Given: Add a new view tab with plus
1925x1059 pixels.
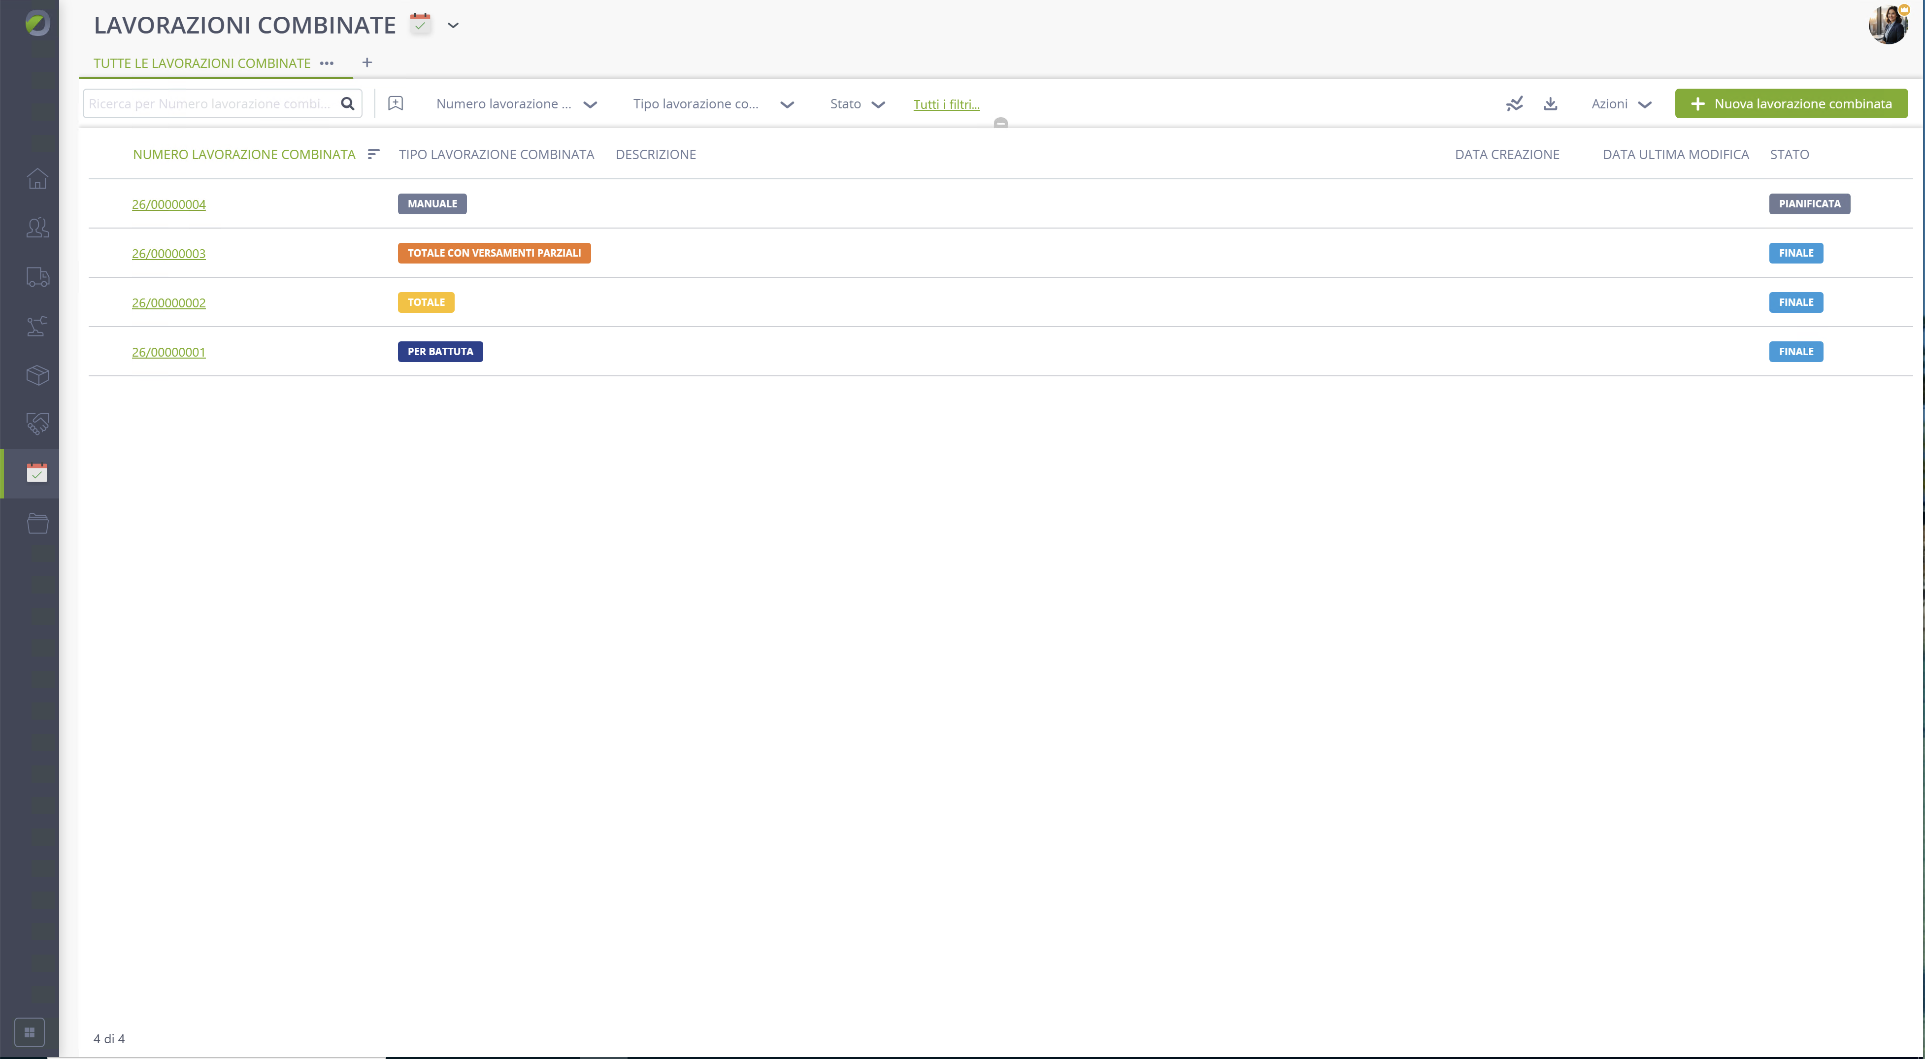Looking at the screenshot, I should point(367,63).
